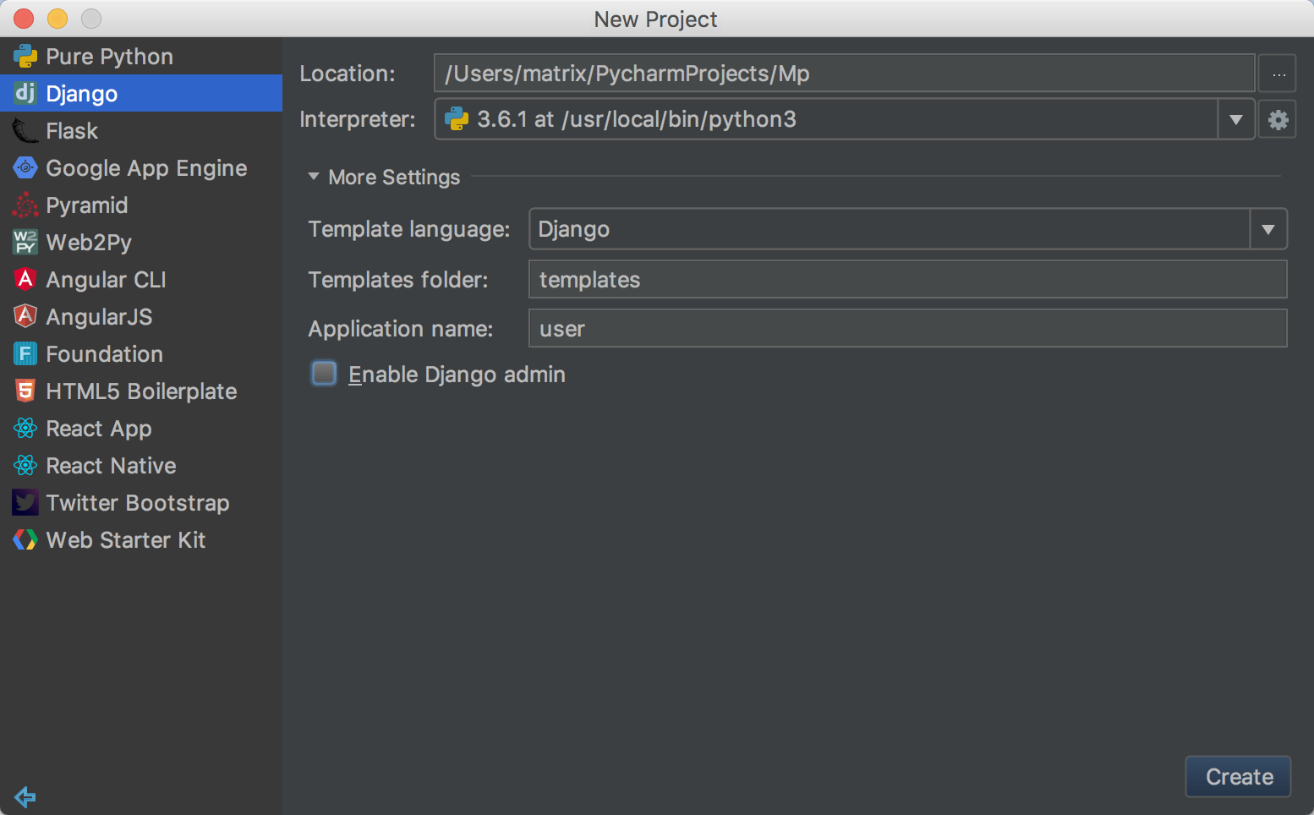Edit the Application name field
The height and width of the screenshot is (815, 1314).
pyautogui.click(x=907, y=328)
